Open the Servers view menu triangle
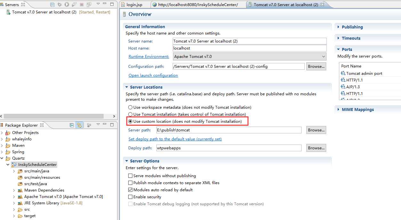The height and width of the screenshot is (220, 401). (x=98, y=4)
